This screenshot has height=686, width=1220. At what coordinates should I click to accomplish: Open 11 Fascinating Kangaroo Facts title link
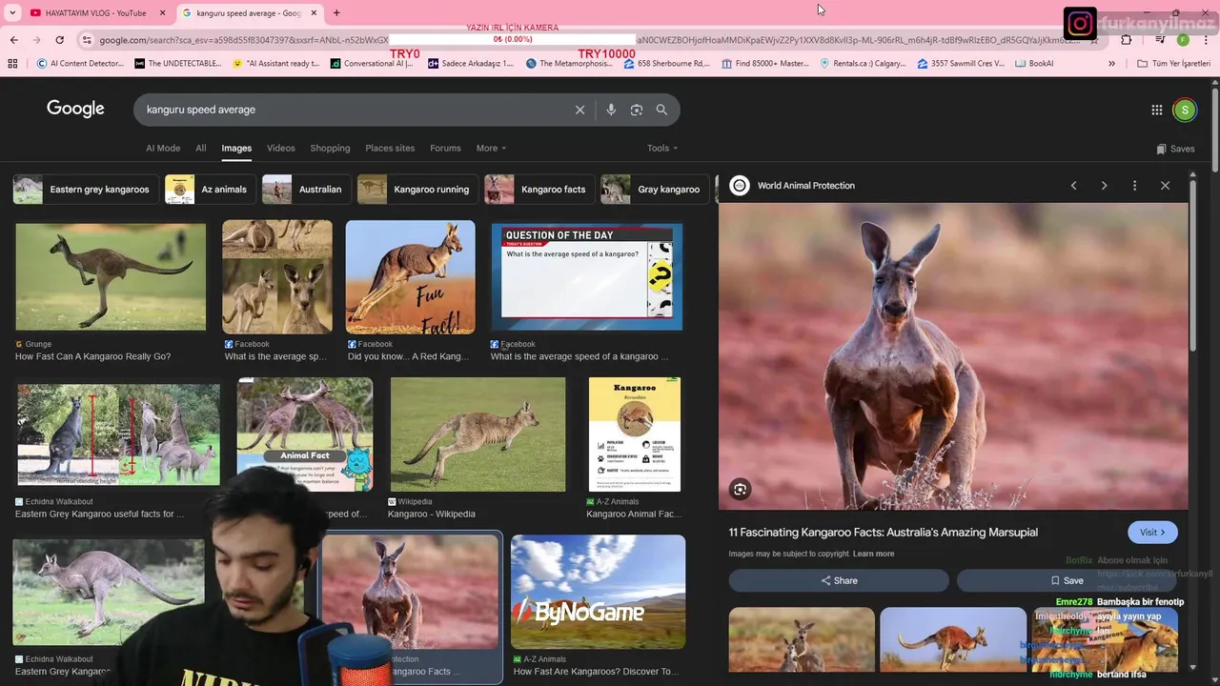point(884,533)
